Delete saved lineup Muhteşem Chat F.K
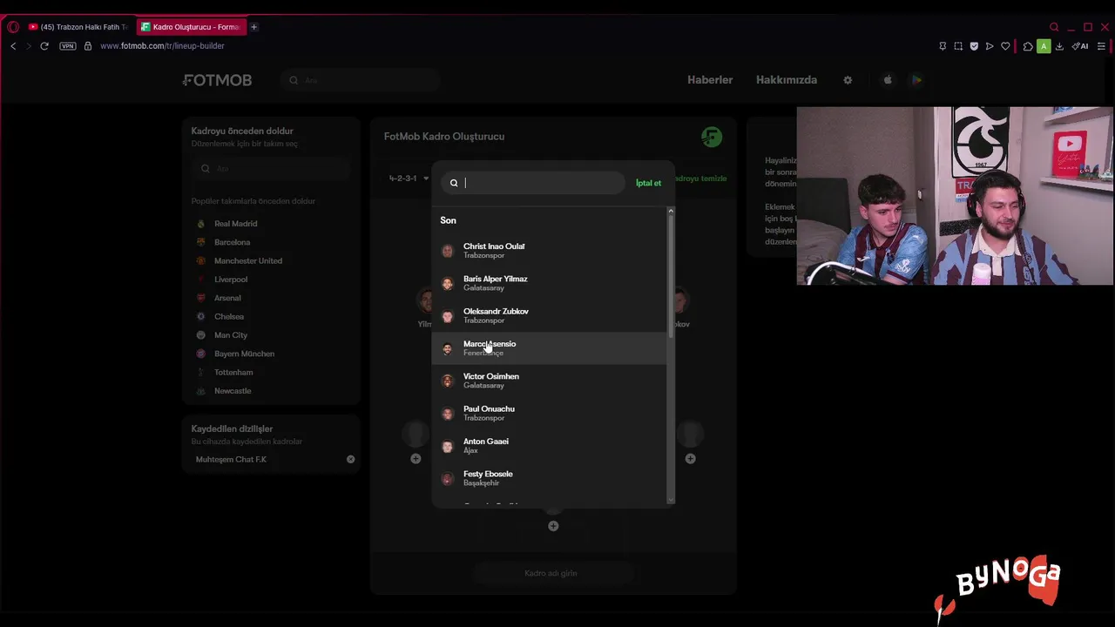The height and width of the screenshot is (627, 1115). coord(350,460)
